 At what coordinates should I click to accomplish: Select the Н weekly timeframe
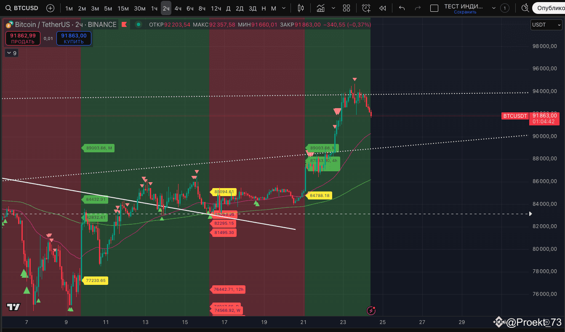264,8
